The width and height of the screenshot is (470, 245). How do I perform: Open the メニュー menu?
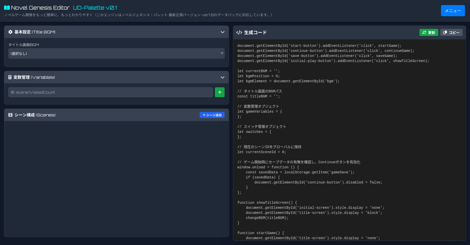pos(453,11)
